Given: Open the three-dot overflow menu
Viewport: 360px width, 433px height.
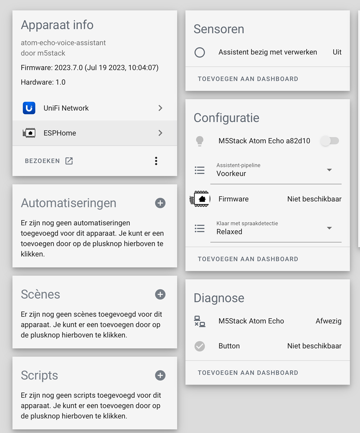Looking at the screenshot, I should coord(156,160).
